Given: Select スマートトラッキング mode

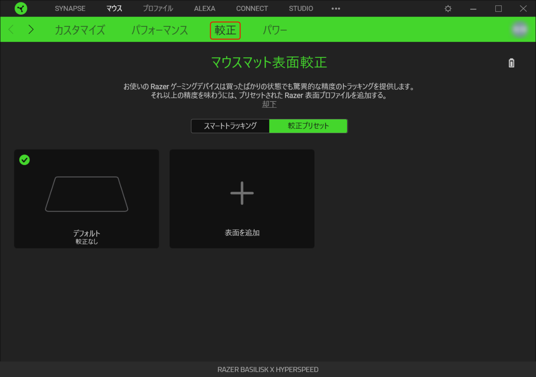Looking at the screenshot, I should tap(230, 126).
